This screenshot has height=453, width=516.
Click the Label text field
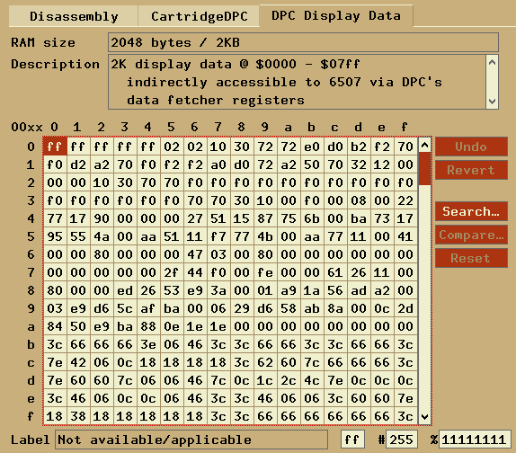191,440
